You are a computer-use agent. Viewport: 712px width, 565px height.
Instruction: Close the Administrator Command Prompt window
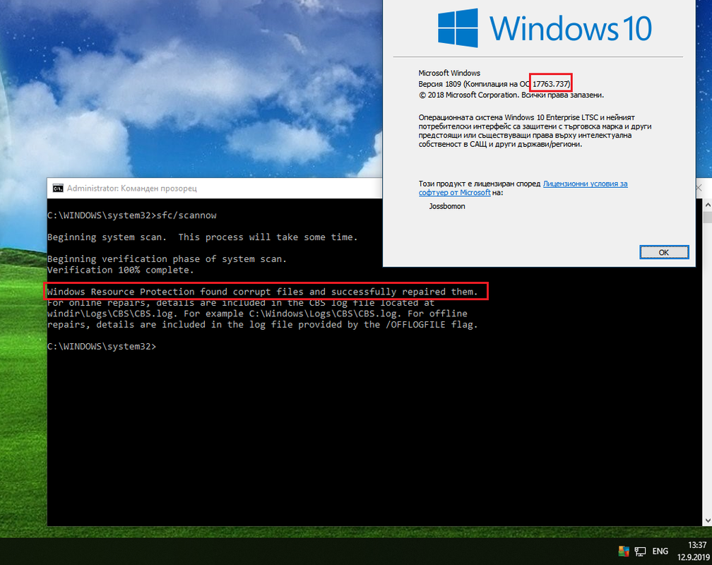tap(699, 188)
